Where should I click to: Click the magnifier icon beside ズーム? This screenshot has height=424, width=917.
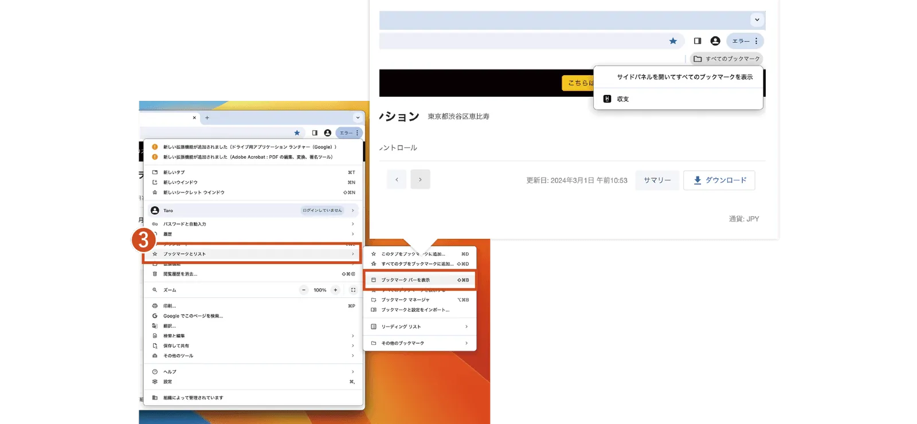pyautogui.click(x=155, y=290)
